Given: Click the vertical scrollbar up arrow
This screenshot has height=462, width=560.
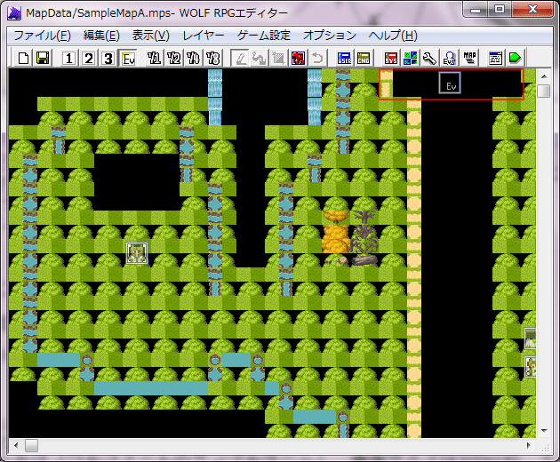Looking at the screenshot, I should coord(544,76).
